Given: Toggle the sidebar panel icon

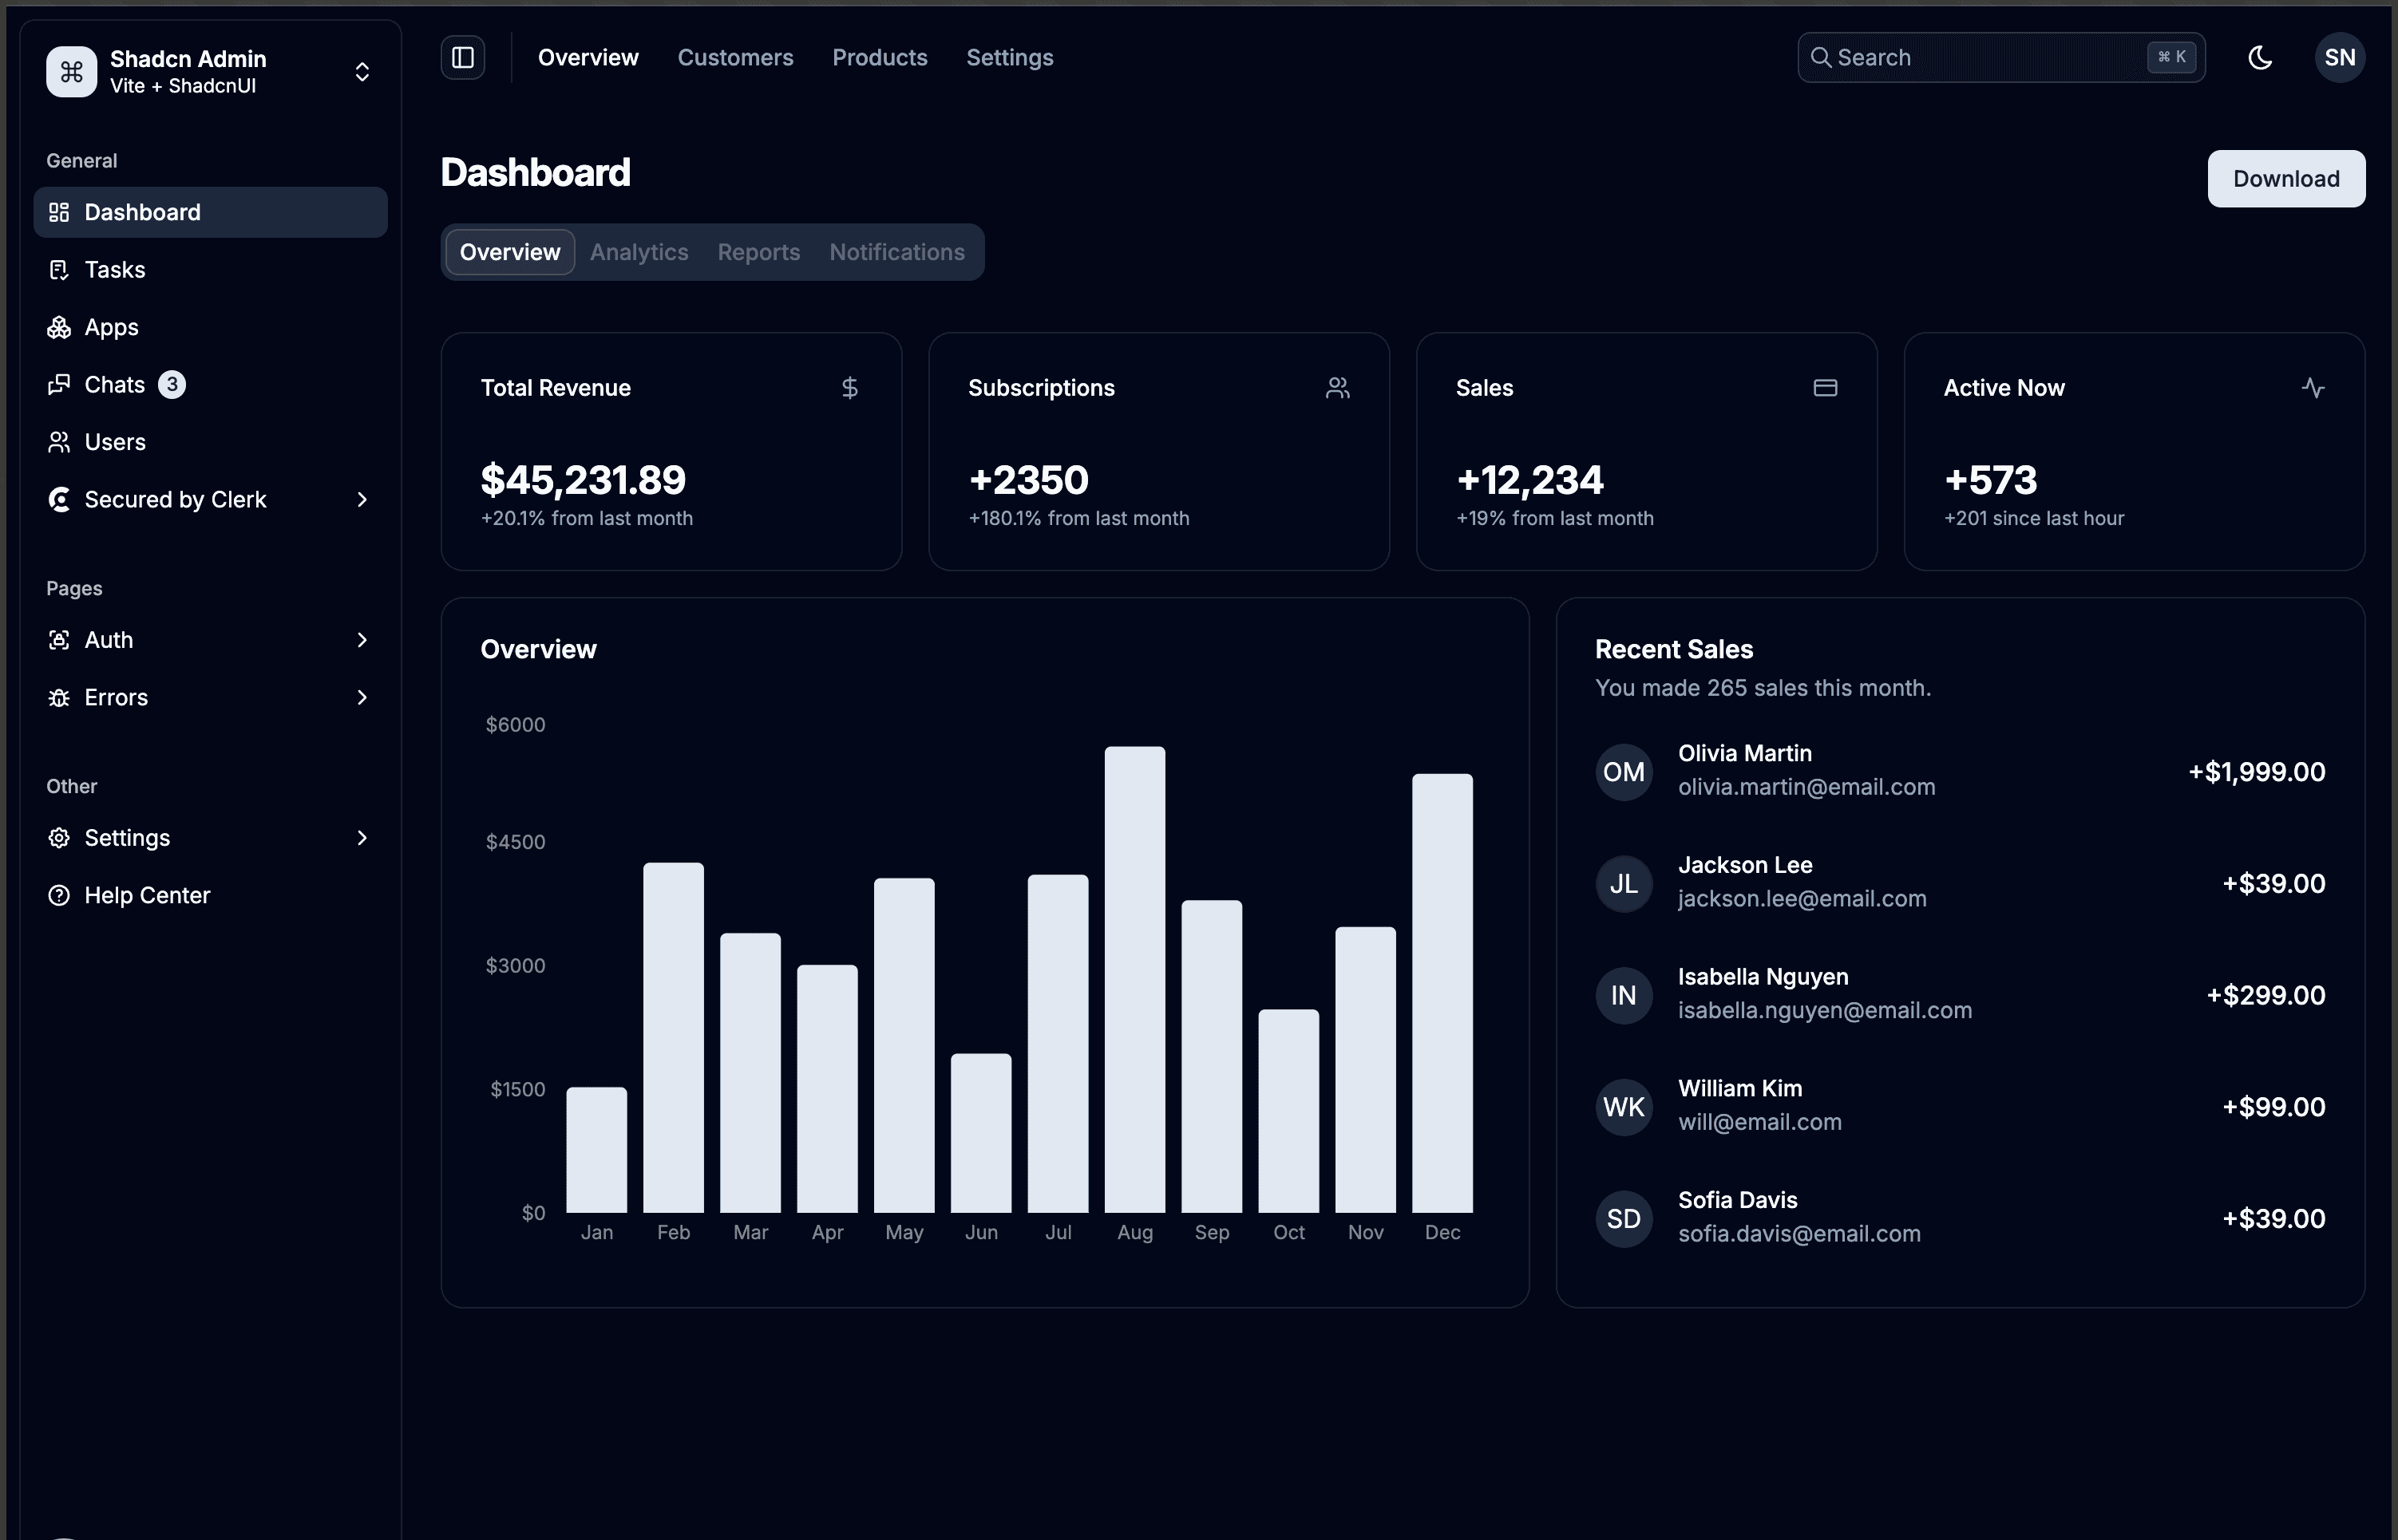Looking at the screenshot, I should (x=462, y=57).
